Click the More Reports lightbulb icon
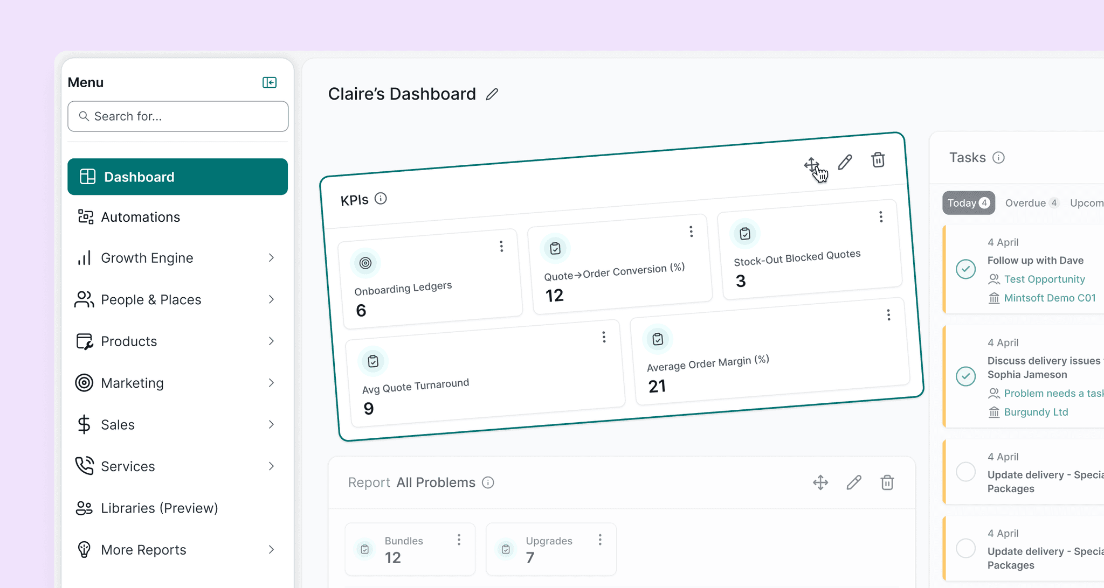 pos(84,550)
